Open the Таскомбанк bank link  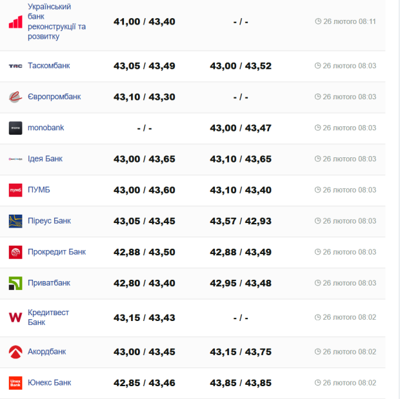[49, 66]
